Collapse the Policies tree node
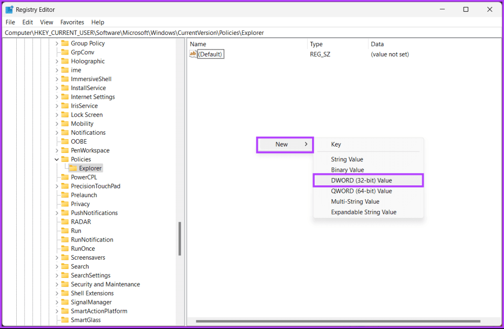 point(57,159)
